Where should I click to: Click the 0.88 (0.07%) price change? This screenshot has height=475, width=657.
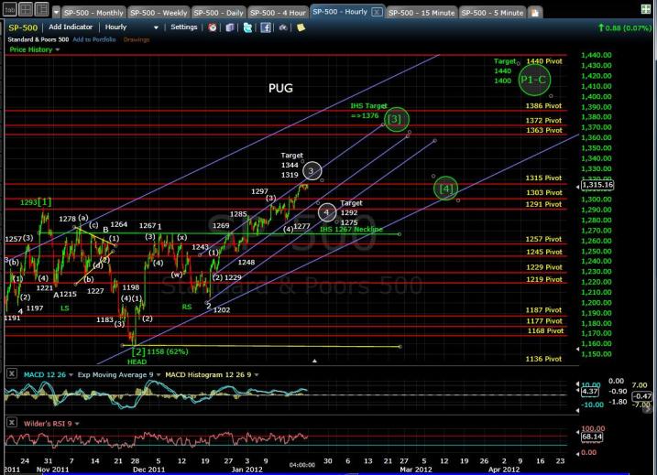(x=625, y=28)
